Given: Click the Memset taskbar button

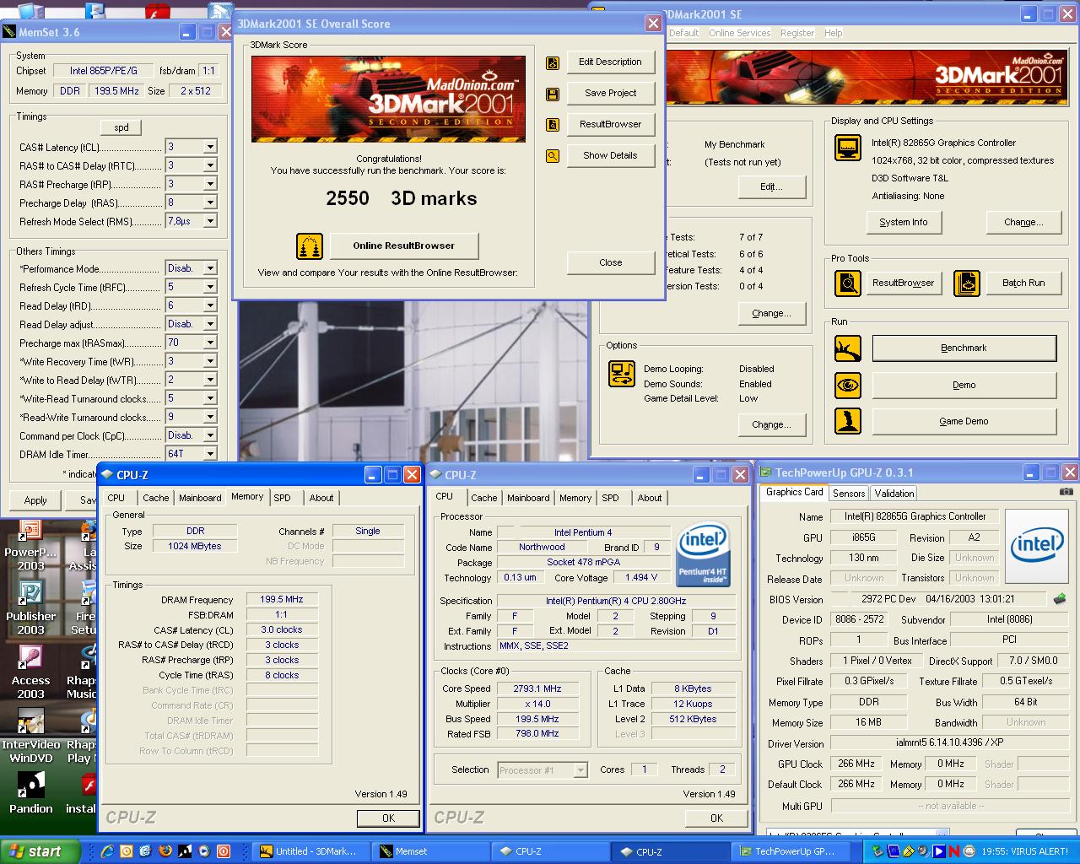Looking at the screenshot, I should tap(430, 851).
